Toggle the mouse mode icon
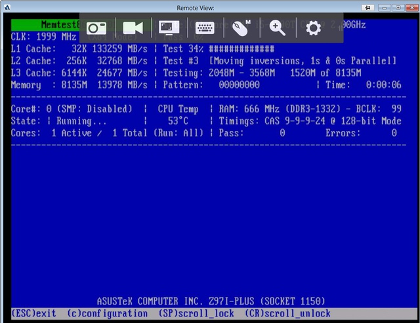 click(241, 28)
